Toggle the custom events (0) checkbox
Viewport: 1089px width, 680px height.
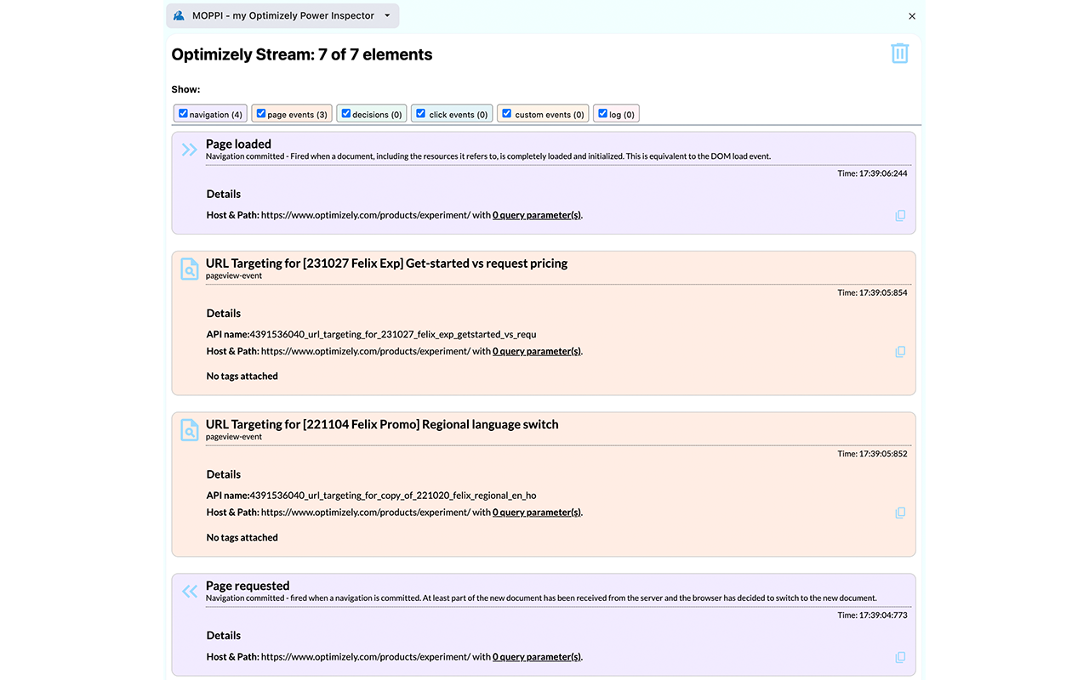[x=506, y=114]
